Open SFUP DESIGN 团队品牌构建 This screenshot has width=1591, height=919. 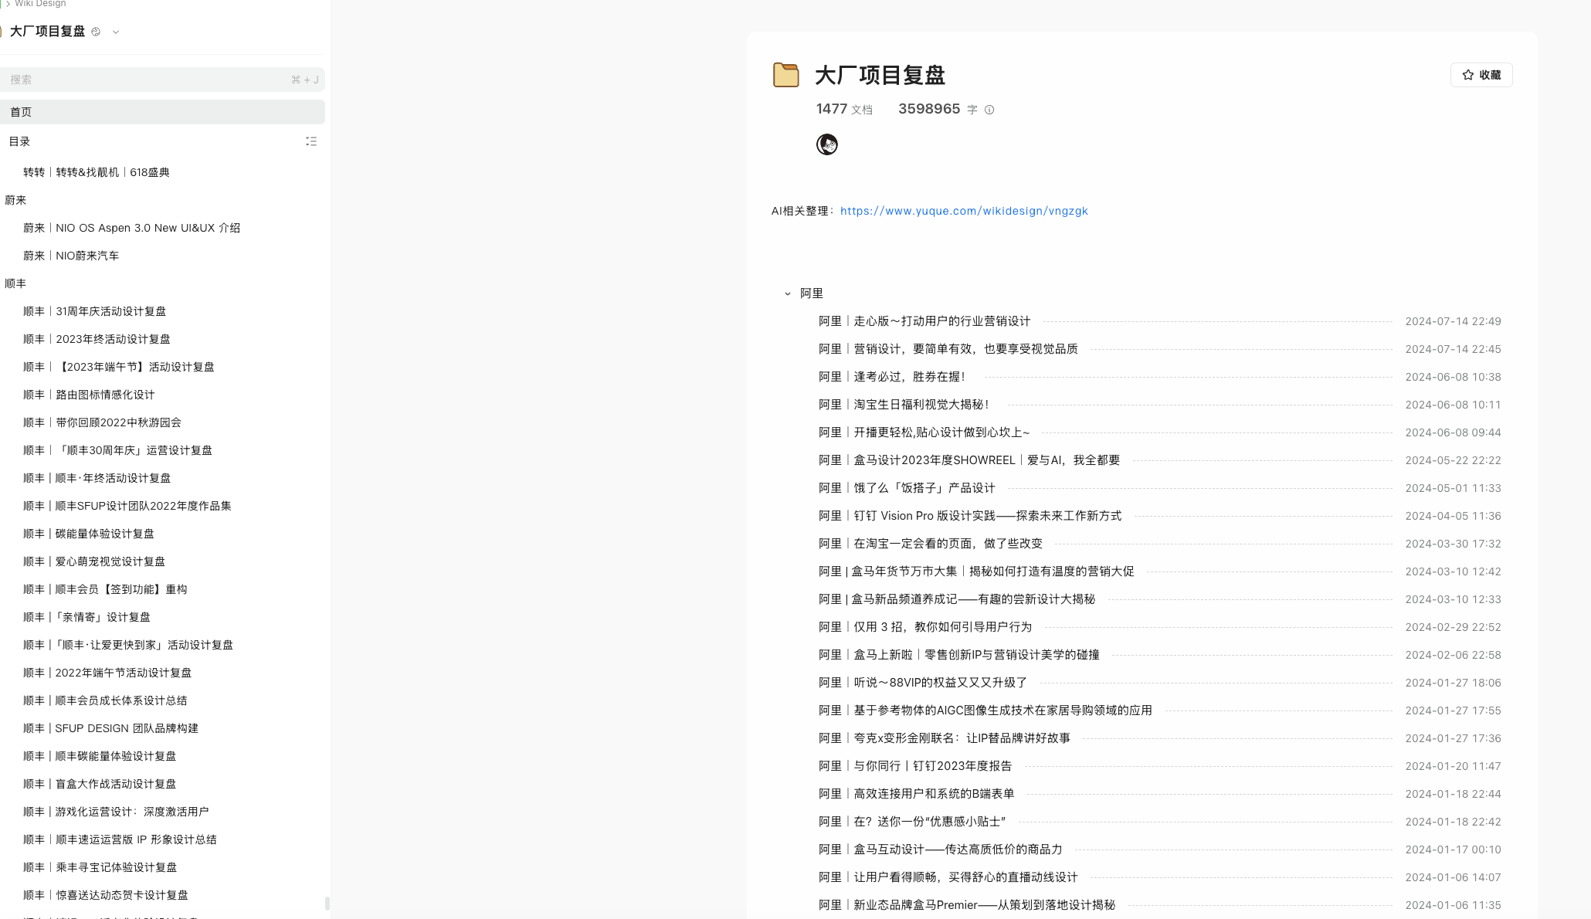(110, 728)
